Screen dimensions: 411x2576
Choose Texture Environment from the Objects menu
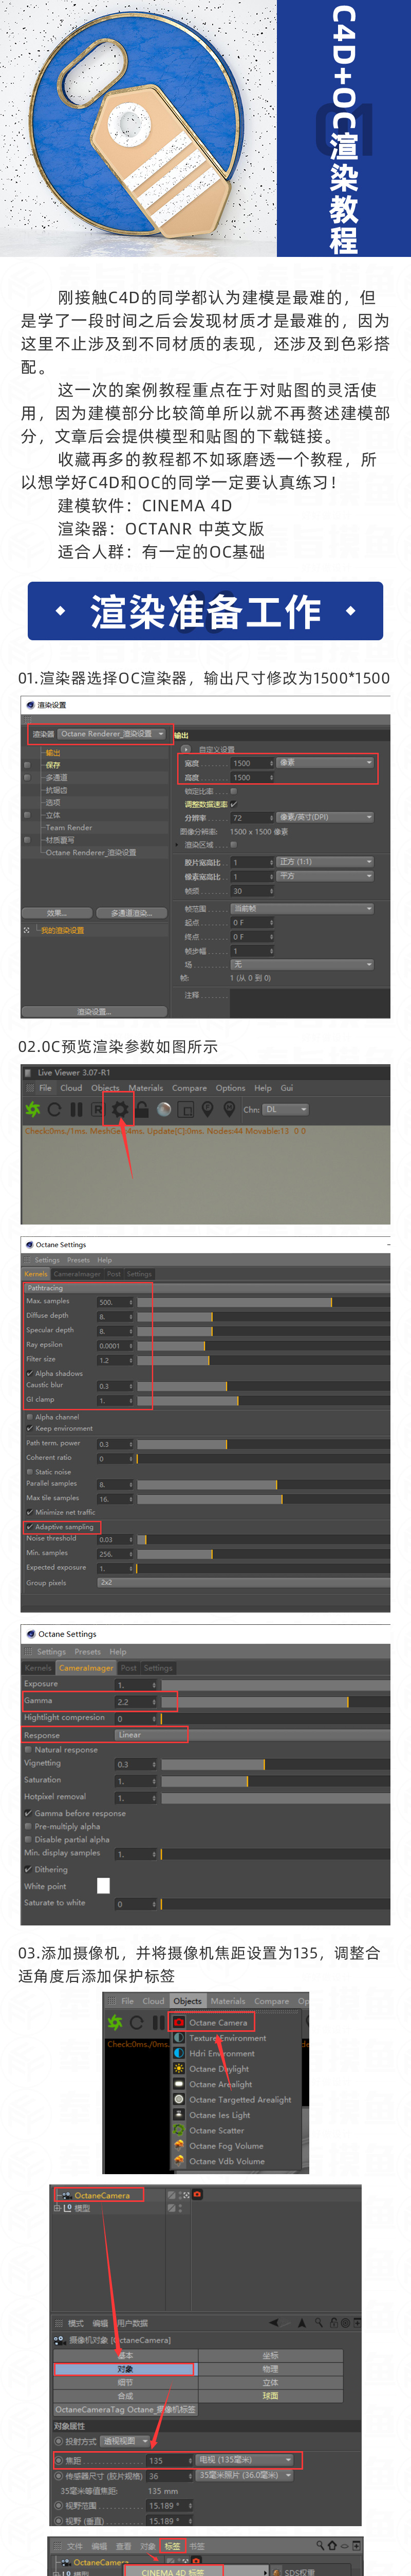point(228,2038)
